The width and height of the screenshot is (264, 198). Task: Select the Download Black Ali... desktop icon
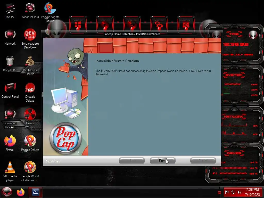(10, 119)
